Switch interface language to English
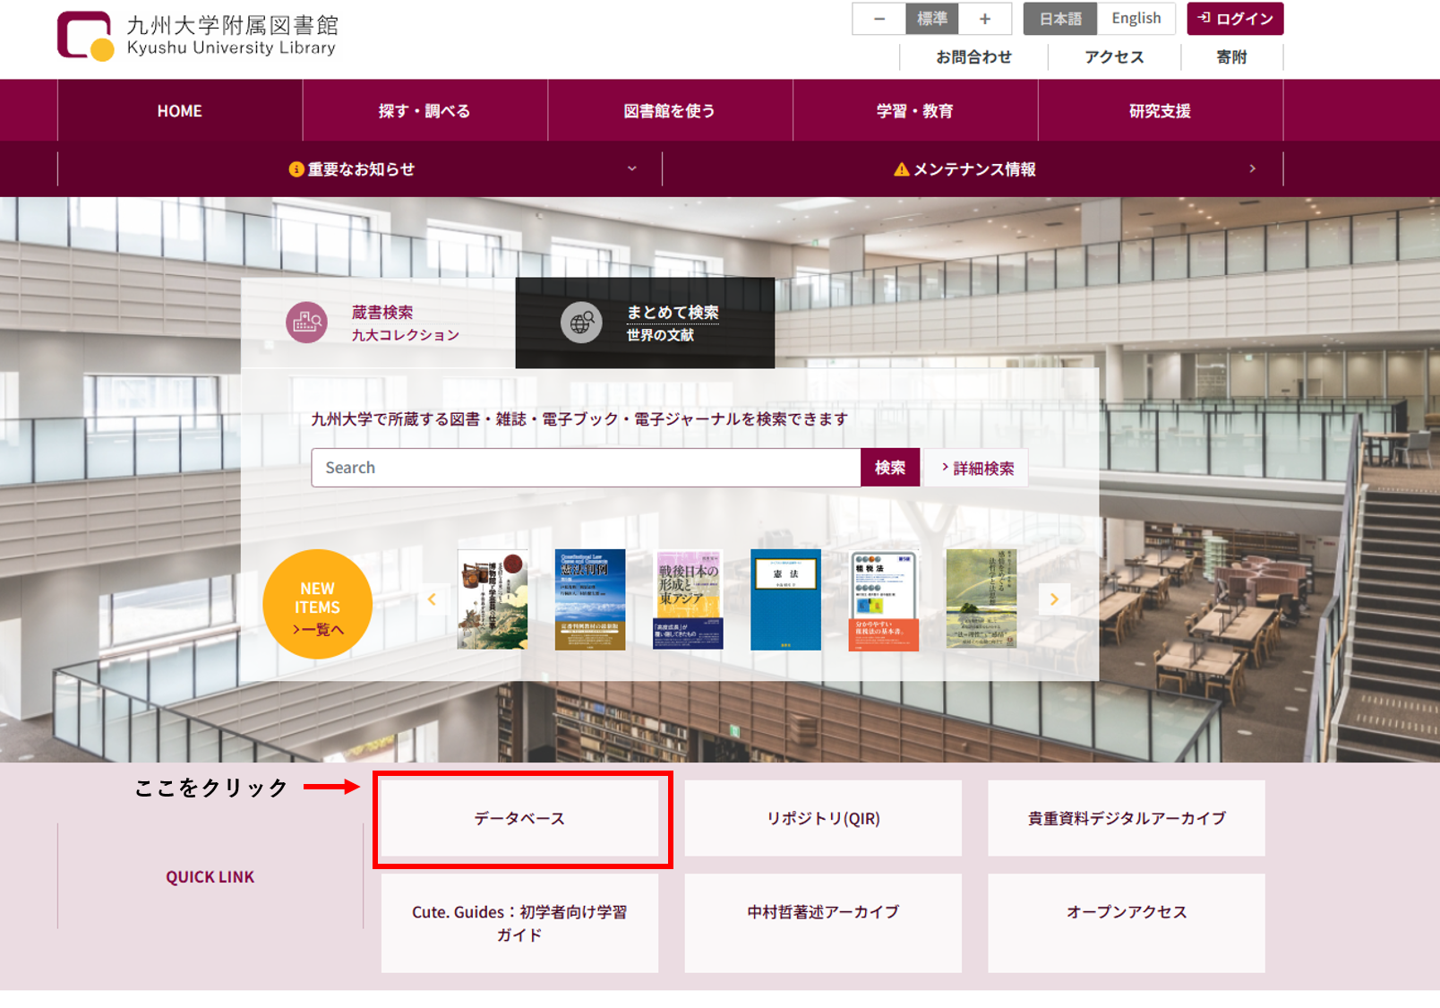The width and height of the screenshot is (1440, 1008). tap(1136, 18)
